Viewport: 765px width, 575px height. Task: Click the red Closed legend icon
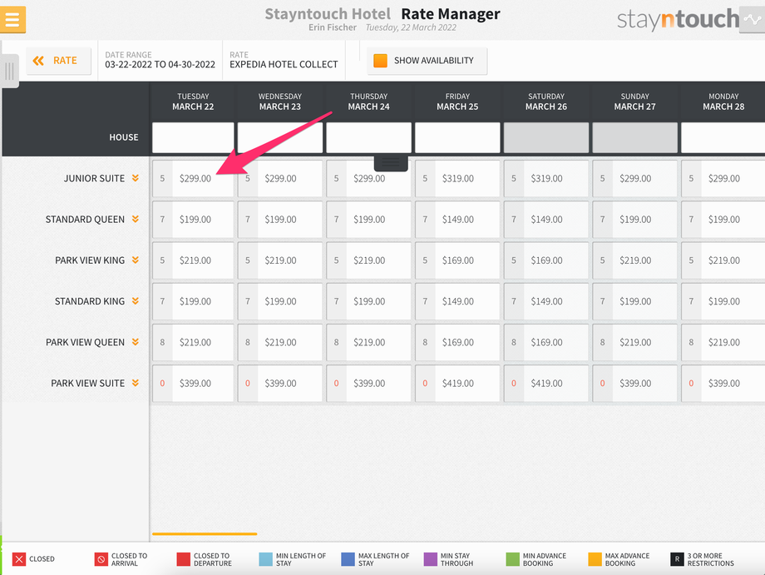[19, 559]
